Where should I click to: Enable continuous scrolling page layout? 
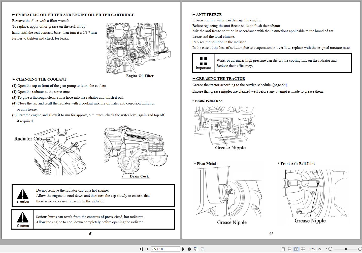click(x=290, y=249)
